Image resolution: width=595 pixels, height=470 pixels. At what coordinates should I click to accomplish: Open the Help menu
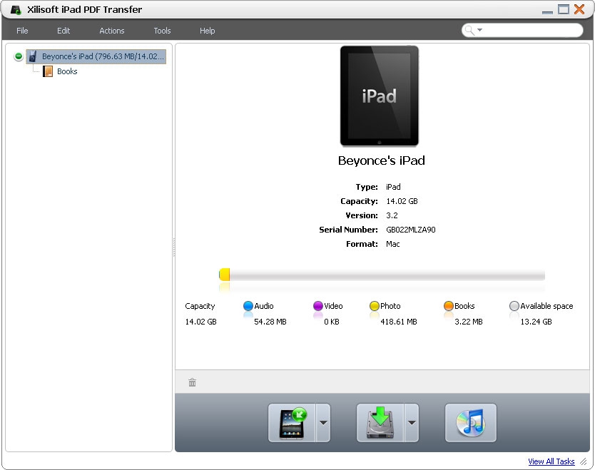(x=207, y=31)
